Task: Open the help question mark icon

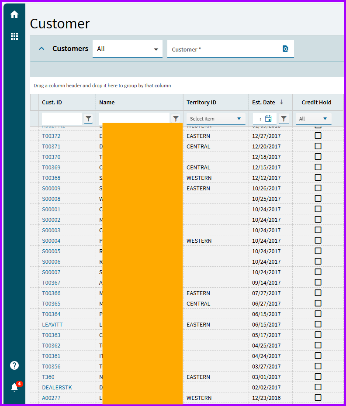Action: click(x=14, y=365)
